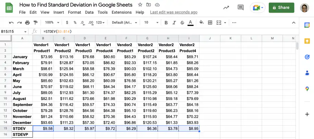Screen dimensions: 314x139
Task: Merge the selected cells
Action: (x=219, y=23)
